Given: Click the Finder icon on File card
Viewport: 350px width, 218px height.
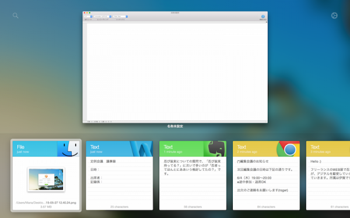Looking at the screenshot, I should [x=68, y=149].
